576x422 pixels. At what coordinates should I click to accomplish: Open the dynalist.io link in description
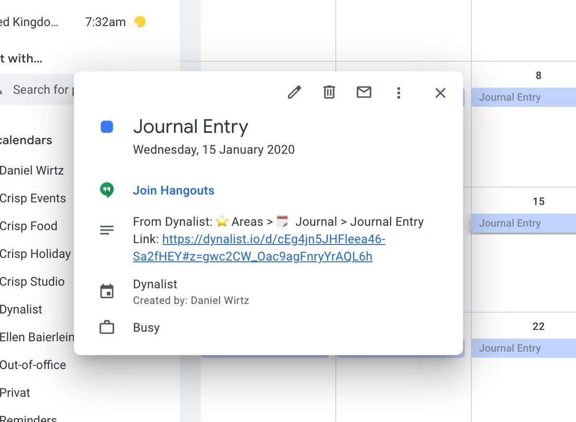[259, 248]
